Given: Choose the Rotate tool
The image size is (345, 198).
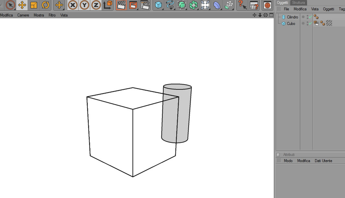Looking at the screenshot, I should click(x=45, y=5).
